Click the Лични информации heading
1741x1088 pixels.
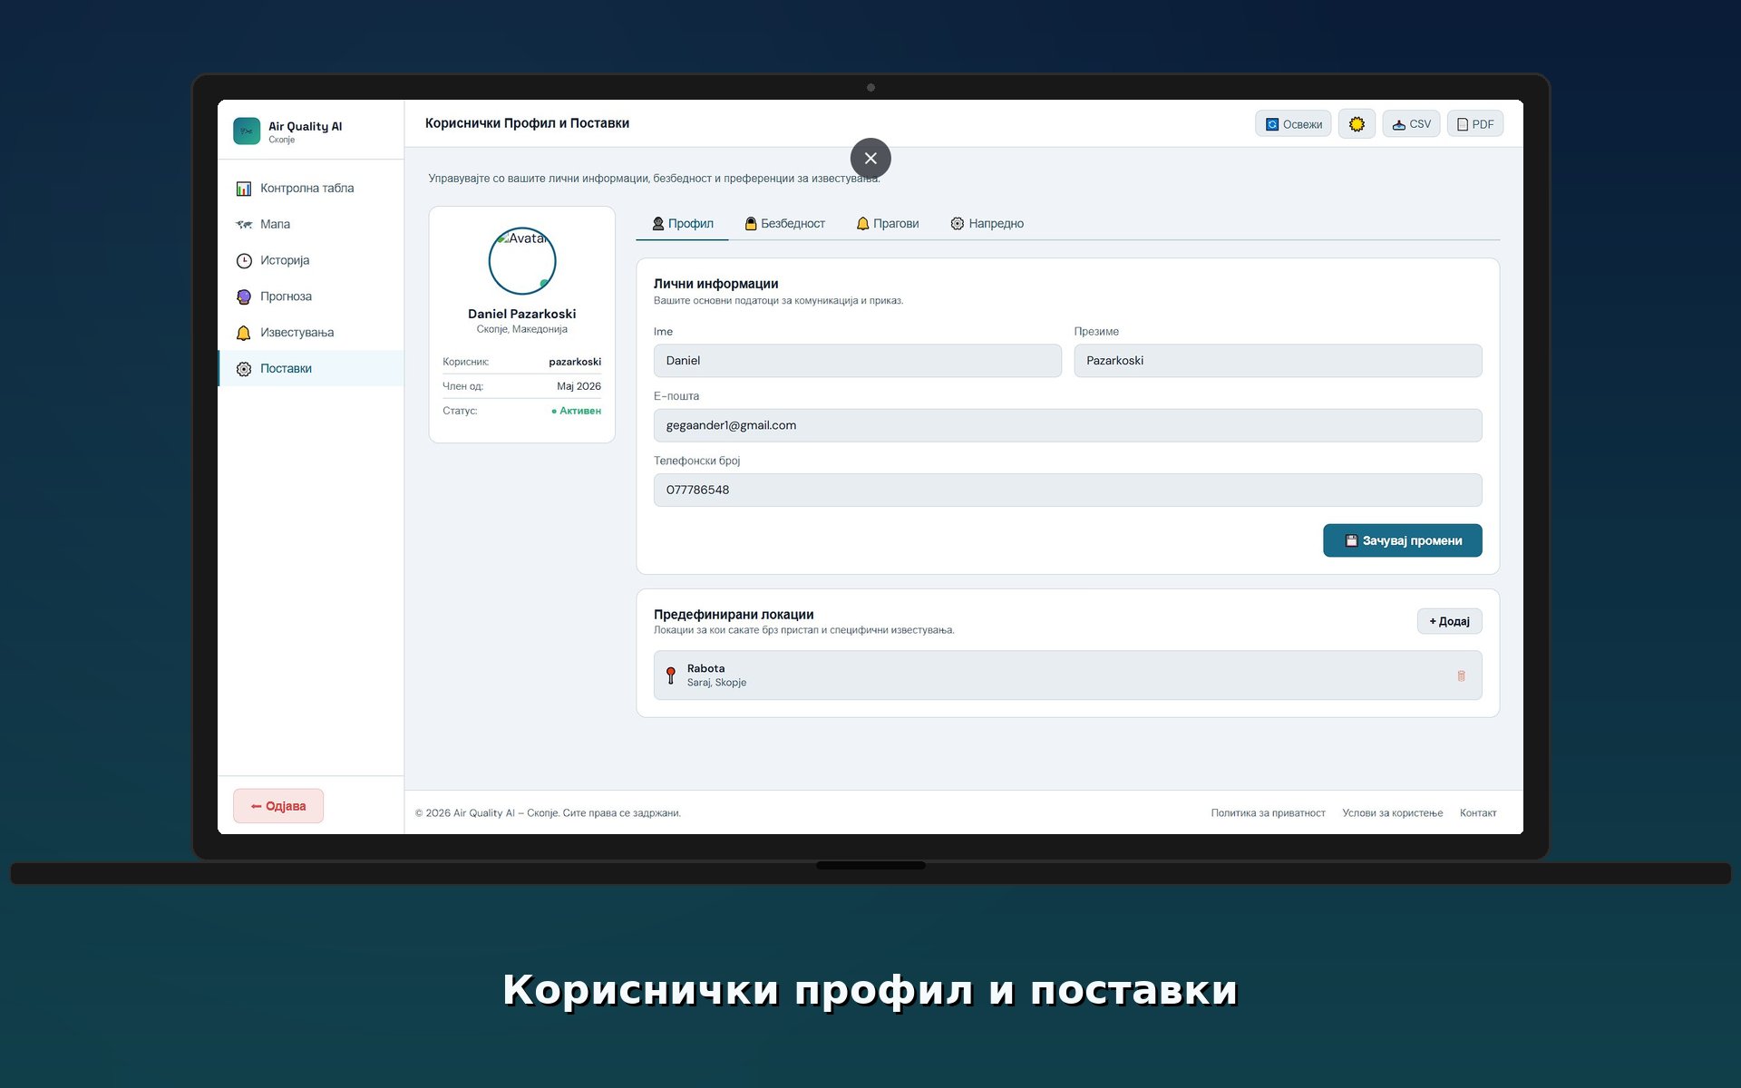(x=716, y=284)
